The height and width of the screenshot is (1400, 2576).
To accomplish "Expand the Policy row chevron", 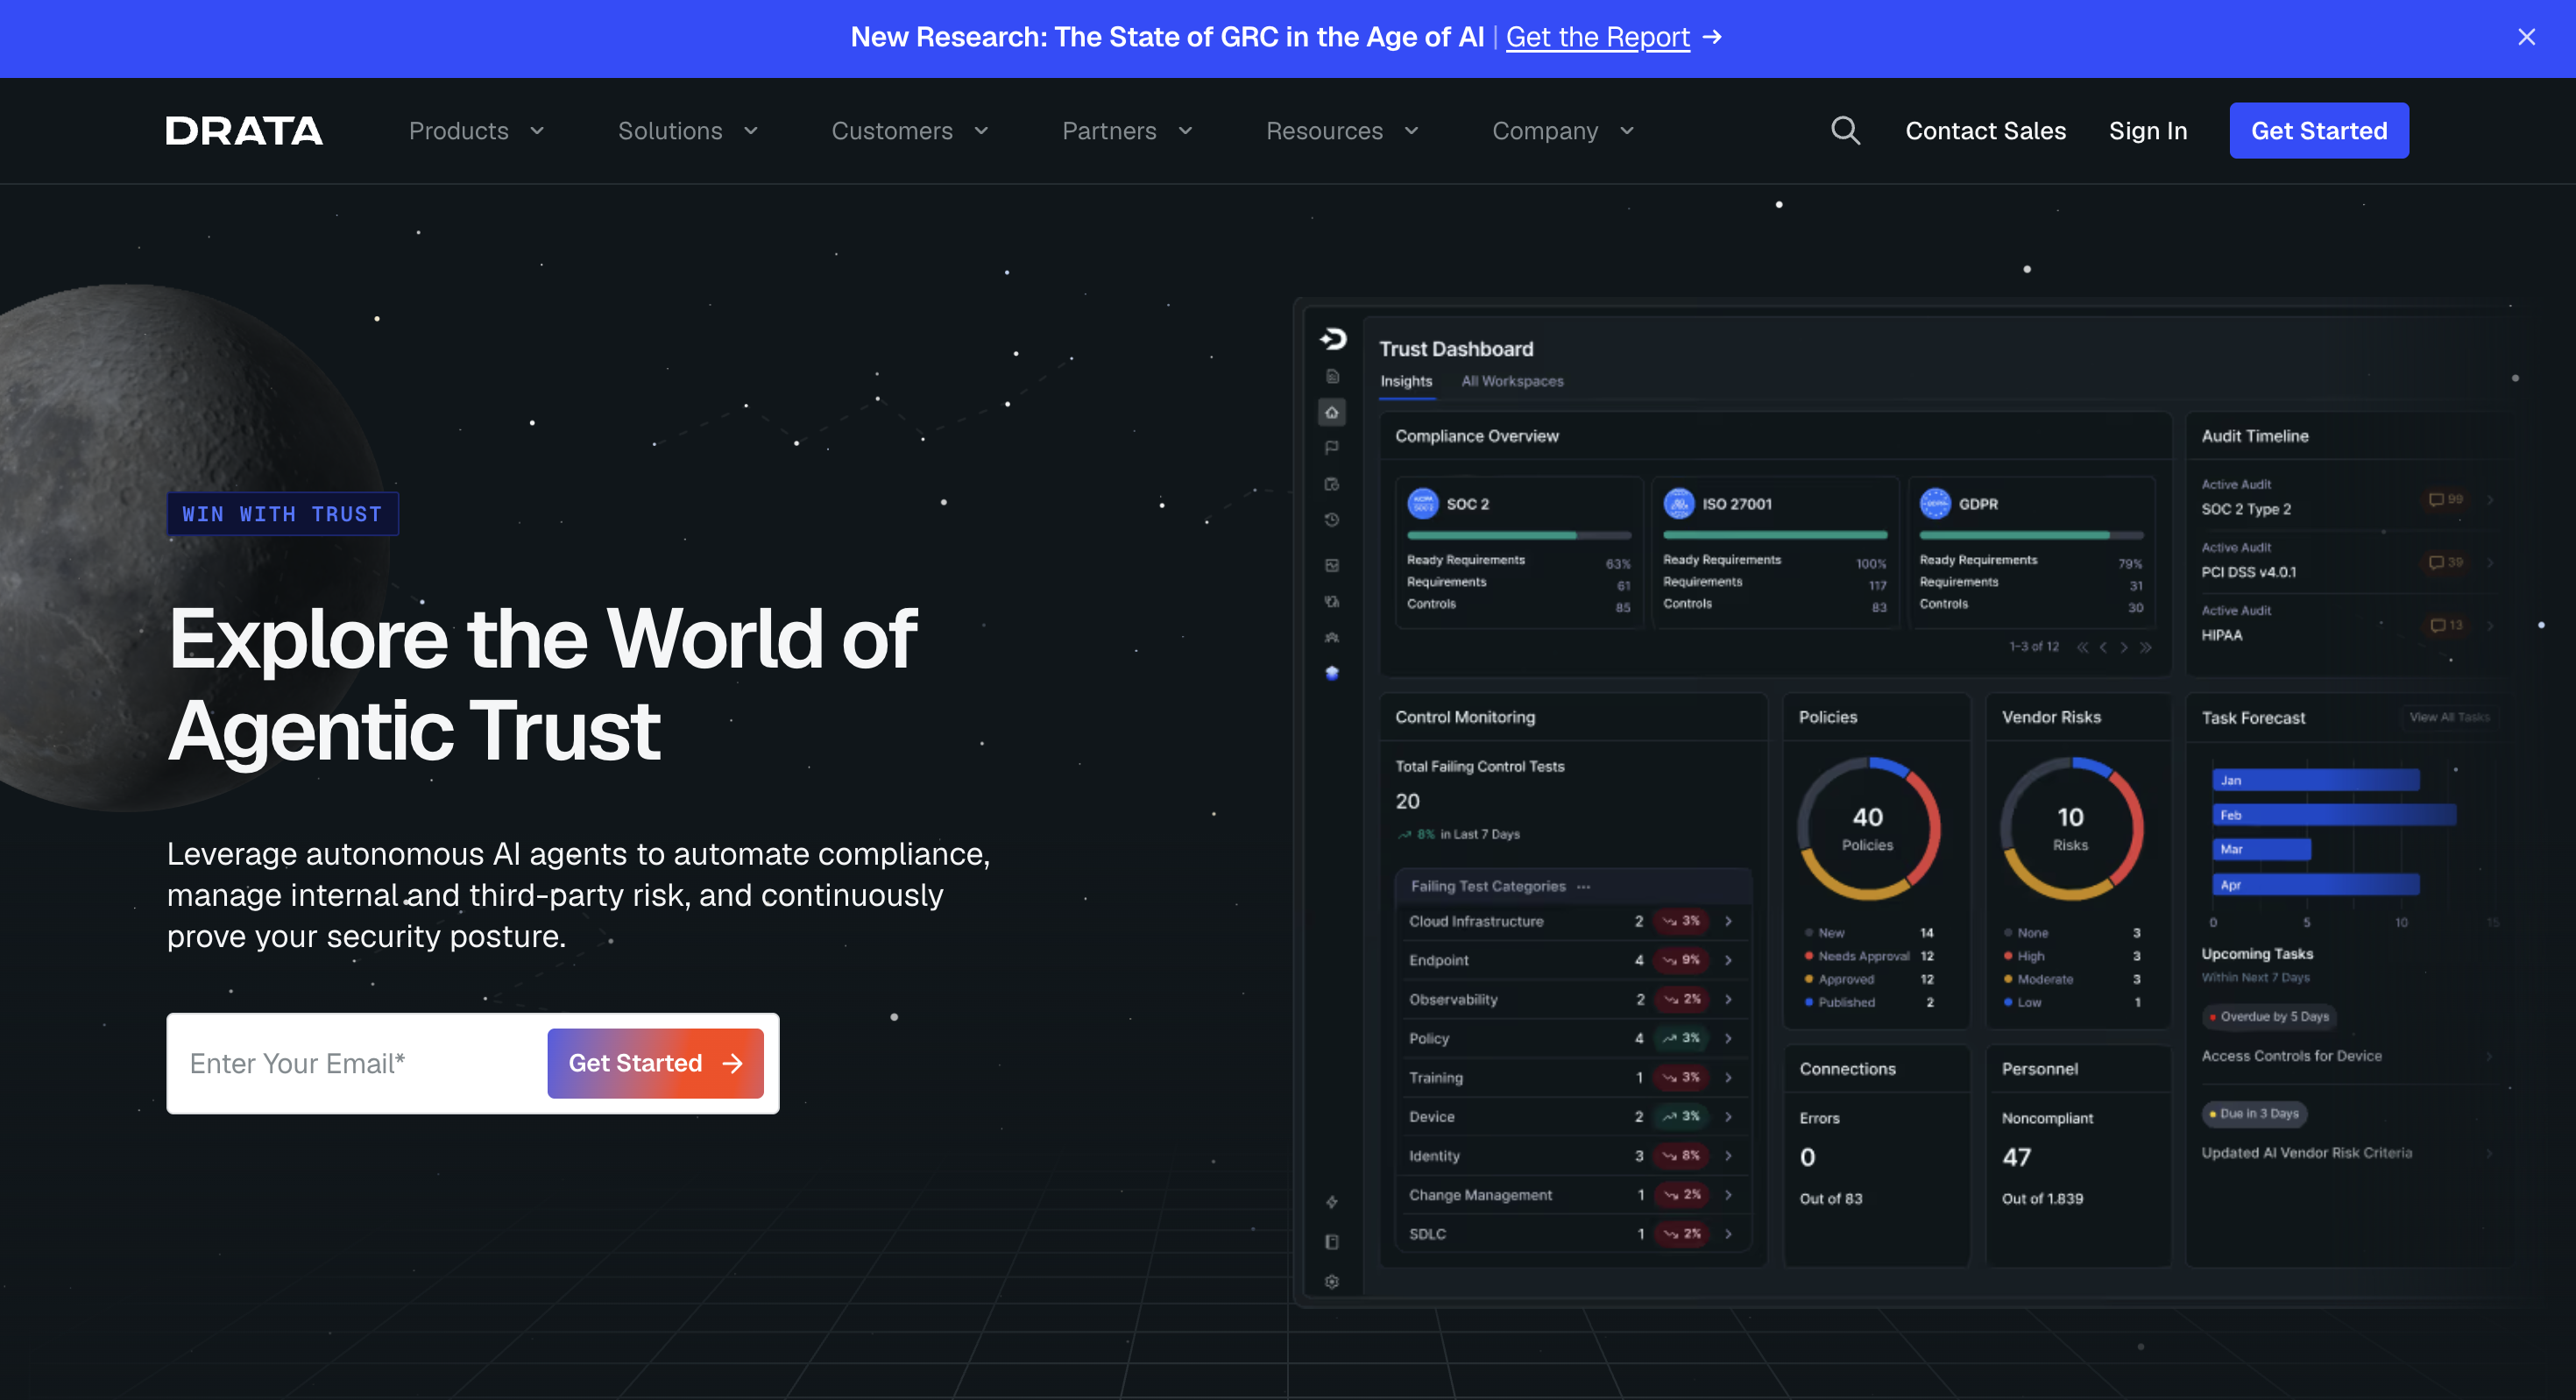I will pos(1728,1038).
